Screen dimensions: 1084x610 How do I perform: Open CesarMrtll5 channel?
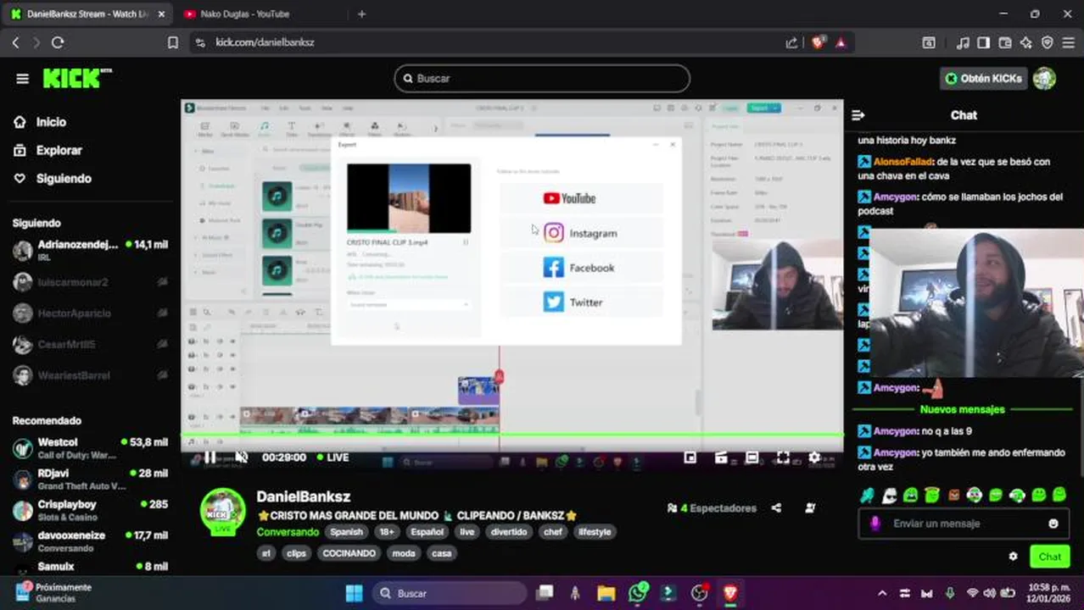click(90, 345)
